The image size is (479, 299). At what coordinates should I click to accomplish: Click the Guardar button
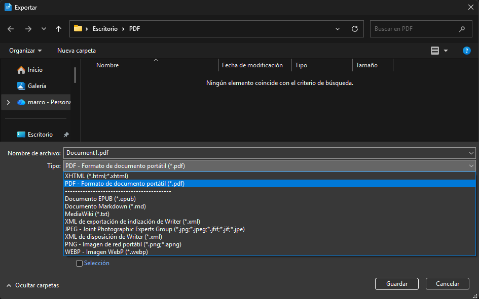[x=397, y=284]
